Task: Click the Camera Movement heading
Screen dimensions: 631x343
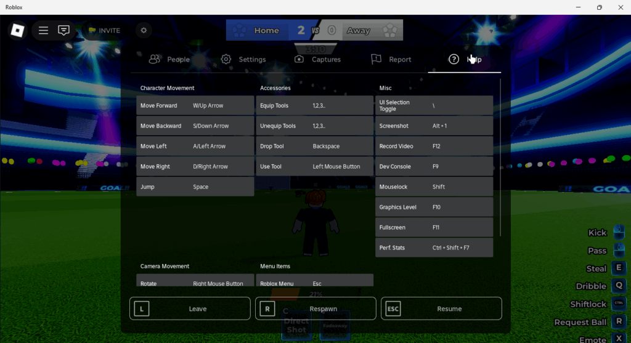Action: point(165,266)
